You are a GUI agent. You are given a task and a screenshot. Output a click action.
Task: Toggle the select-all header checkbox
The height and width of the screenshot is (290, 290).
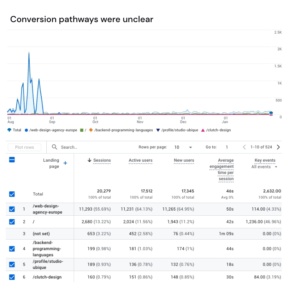pyautogui.click(x=12, y=160)
